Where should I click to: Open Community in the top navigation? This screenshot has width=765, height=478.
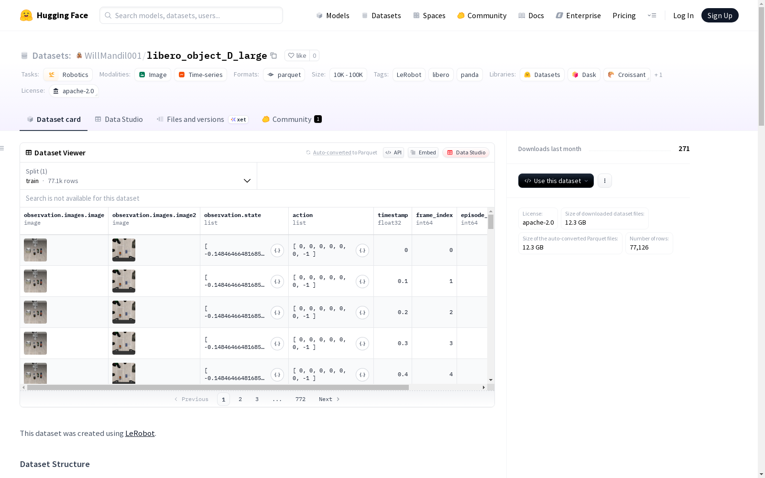(482, 15)
